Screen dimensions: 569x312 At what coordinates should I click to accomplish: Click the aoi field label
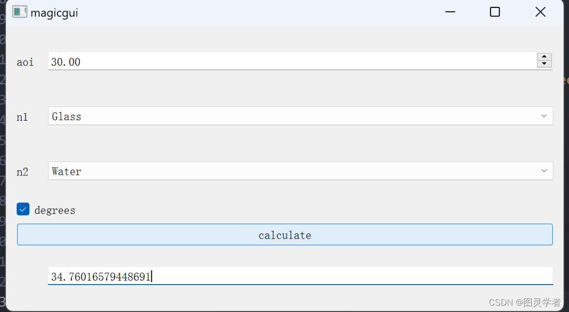[25, 62]
